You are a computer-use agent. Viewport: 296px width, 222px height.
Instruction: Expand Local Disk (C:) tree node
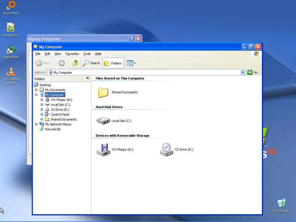click(42, 105)
